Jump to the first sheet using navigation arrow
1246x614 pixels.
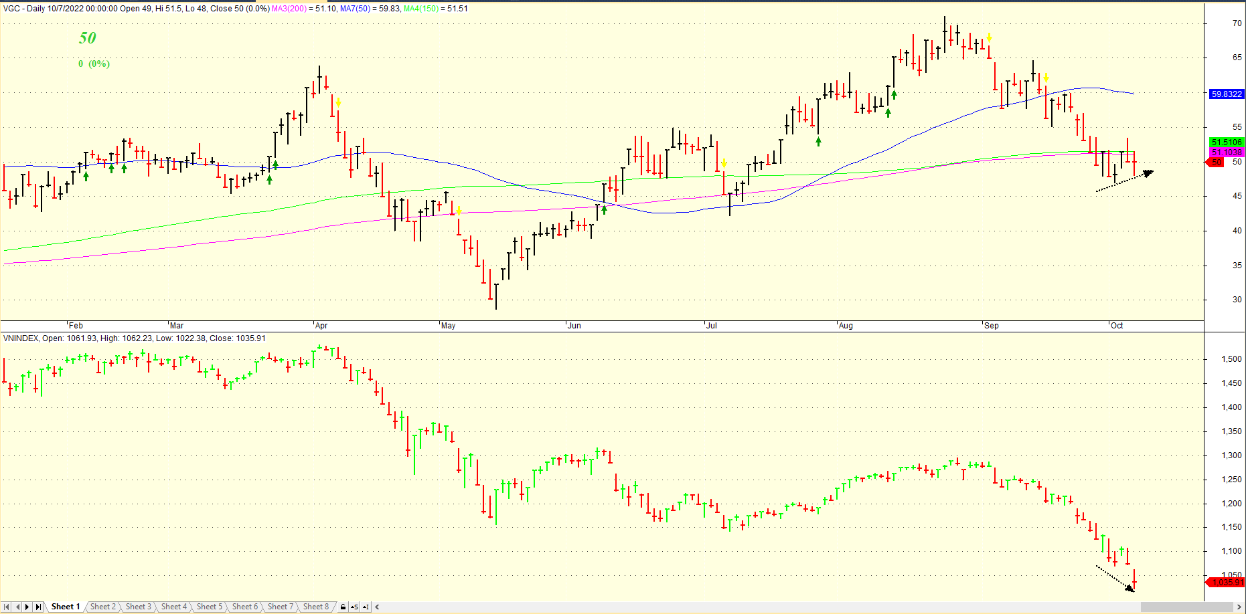click(x=7, y=607)
